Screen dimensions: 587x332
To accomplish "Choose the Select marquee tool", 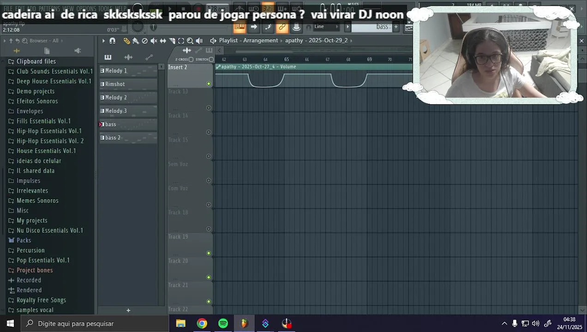I will pos(181,41).
